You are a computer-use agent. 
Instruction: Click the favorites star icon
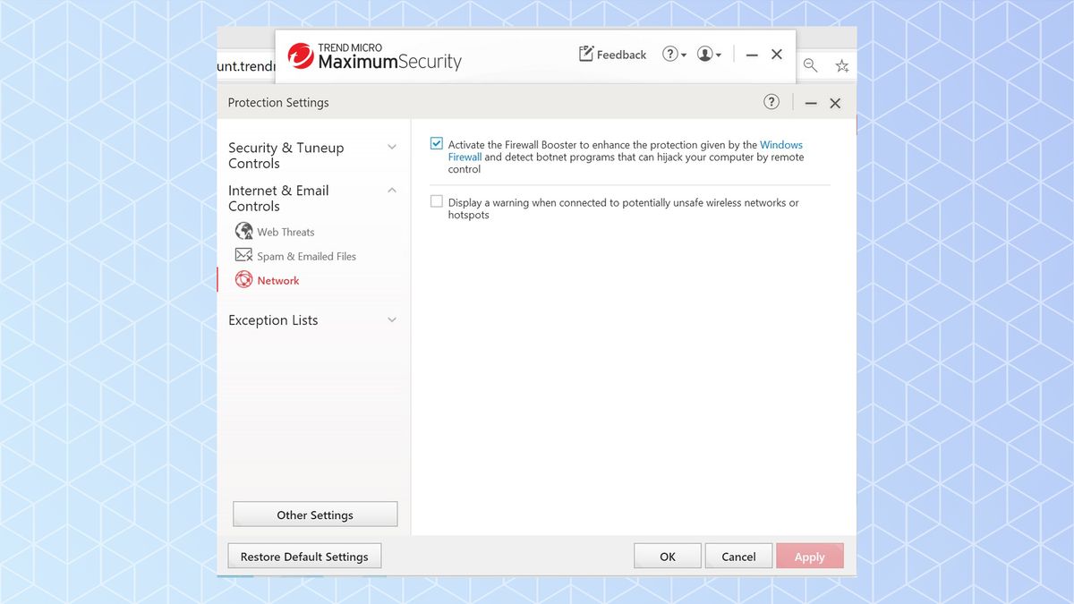[841, 65]
